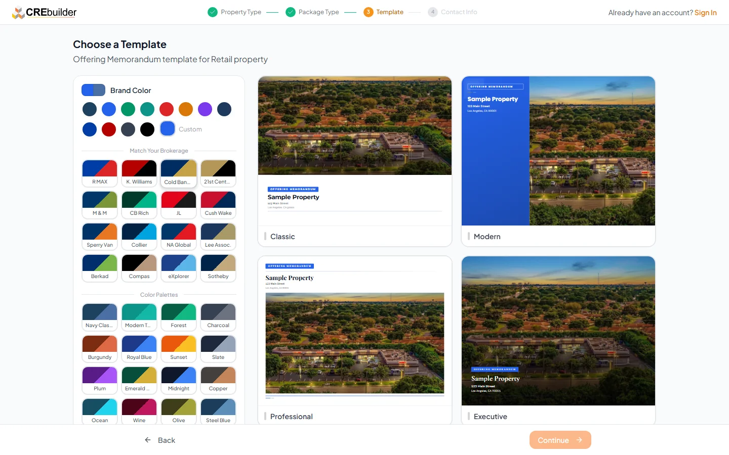Select the purple brand color
The width and height of the screenshot is (729, 455).
tap(205, 109)
